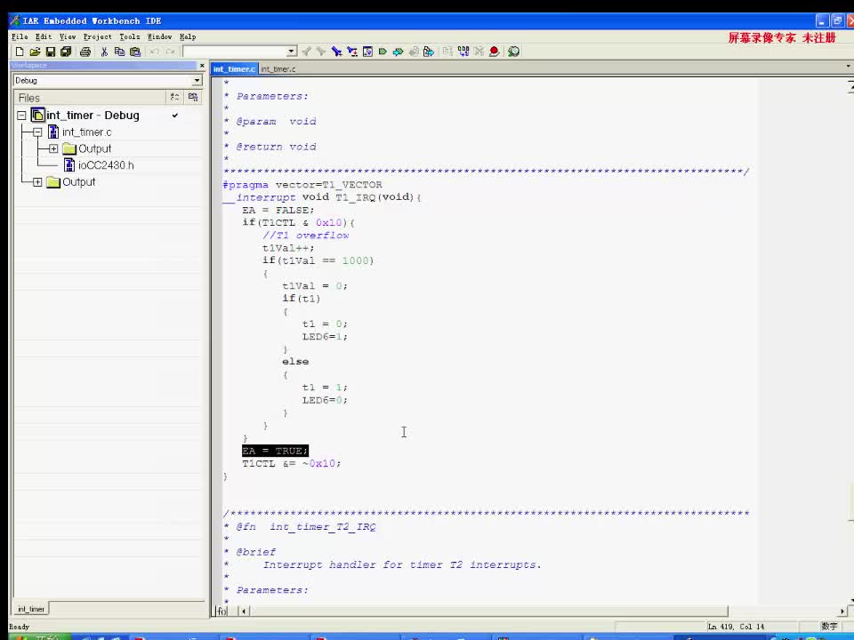Click the Open file toolbar icon
This screenshot has width=854, height=640.
[x=35, y=52]
